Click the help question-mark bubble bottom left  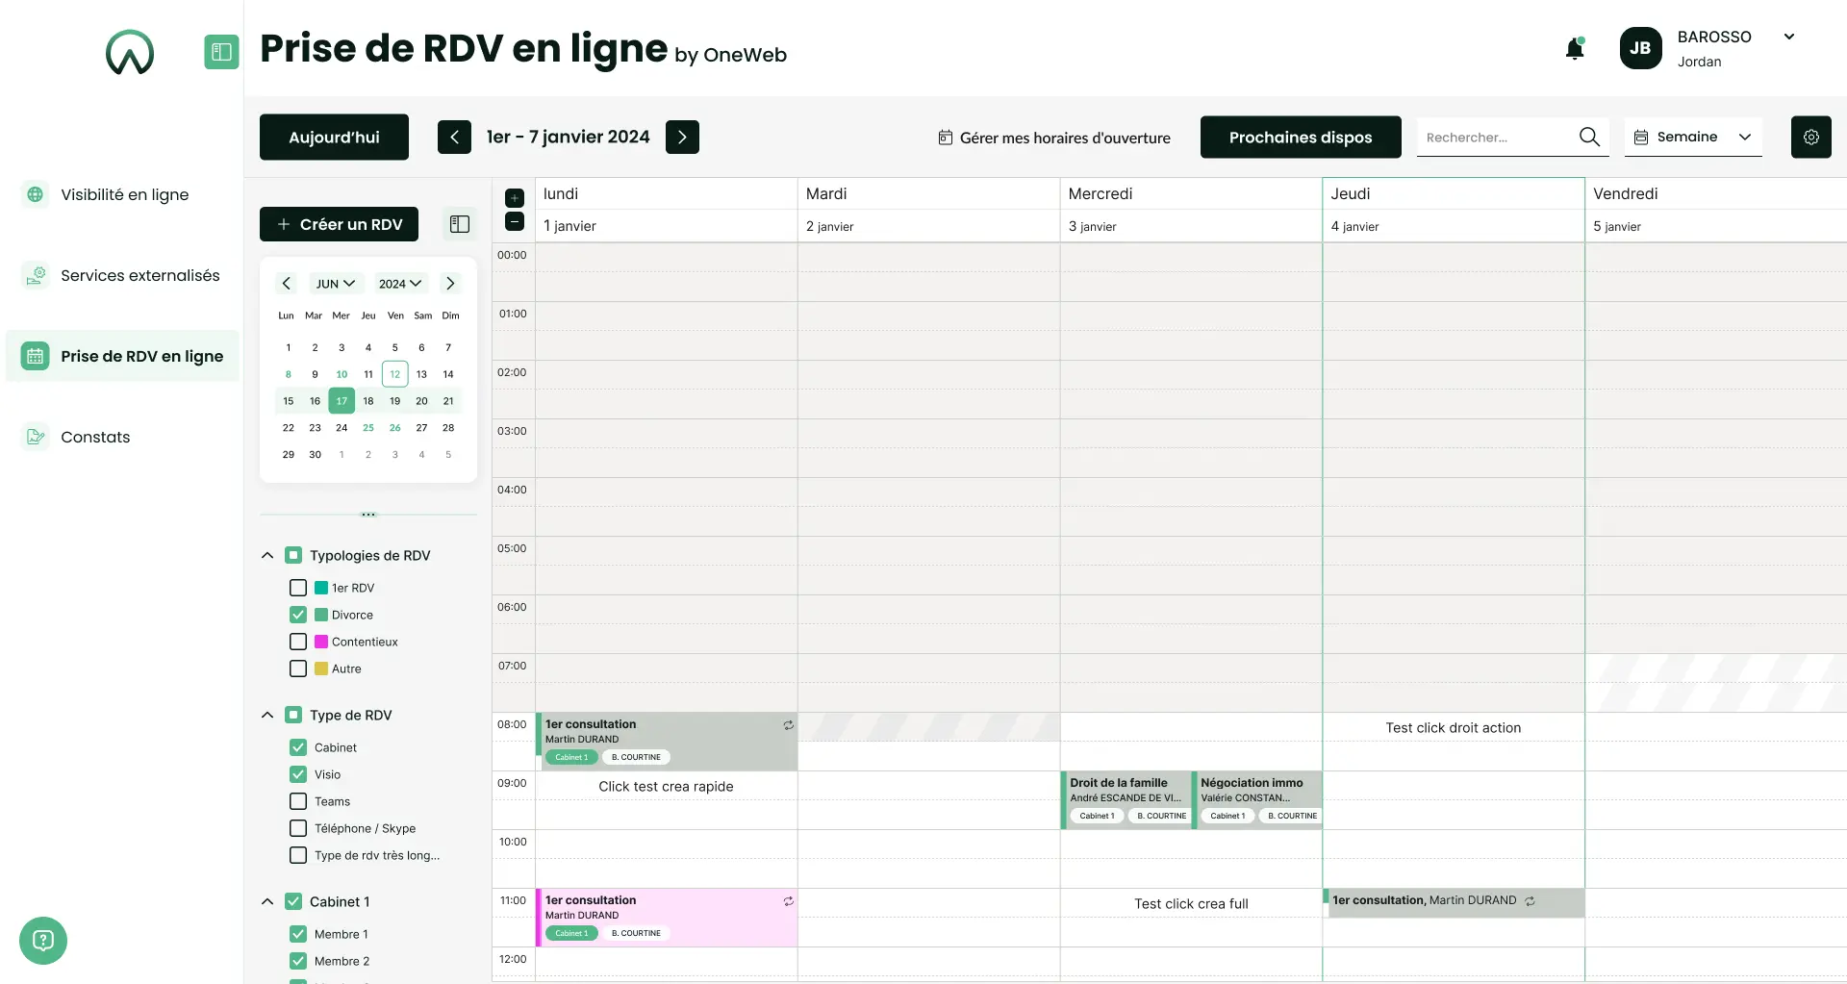(x=42, y=940)
